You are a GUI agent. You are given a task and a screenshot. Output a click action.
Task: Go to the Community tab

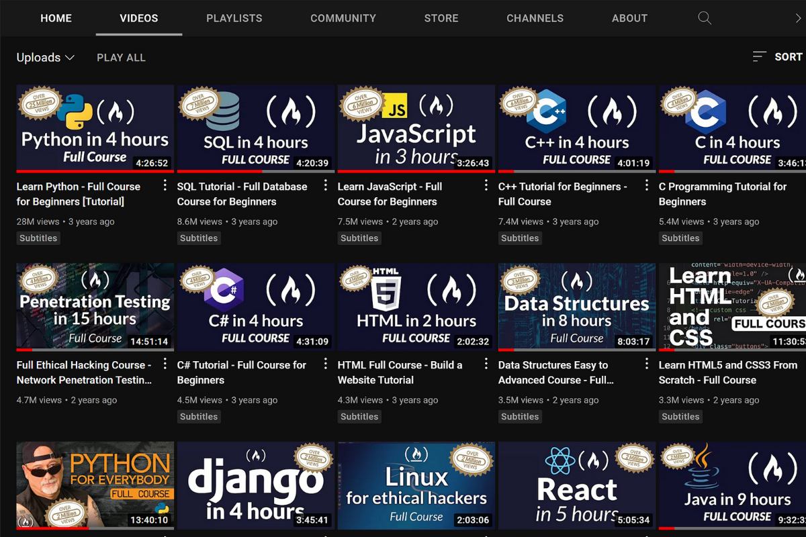pos(343,18)
